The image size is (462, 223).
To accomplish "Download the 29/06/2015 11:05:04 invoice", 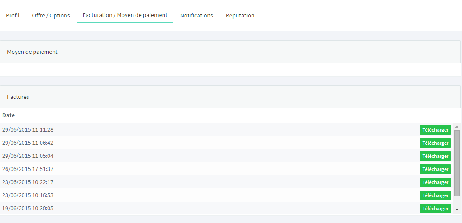I will coord(435,156).
